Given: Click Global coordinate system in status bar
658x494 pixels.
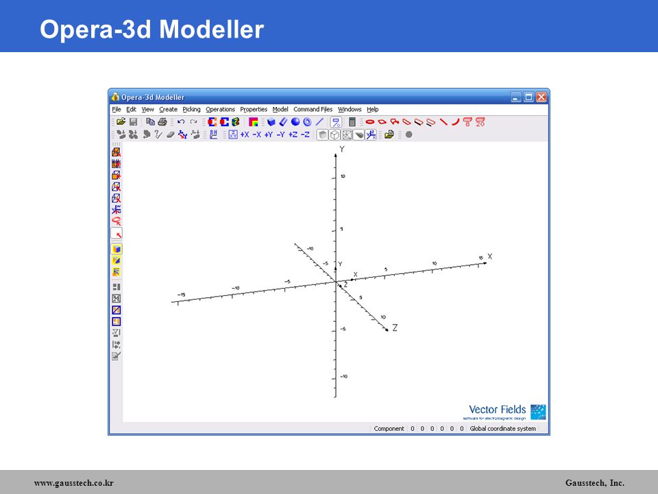Looking at the screenshot, I should (x=502, y=428).
